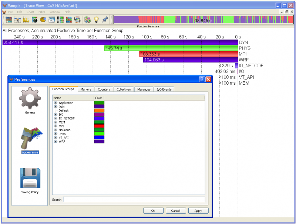
Task: Click the bright green PHYS color swatch
Action: (x=99, y=134)
